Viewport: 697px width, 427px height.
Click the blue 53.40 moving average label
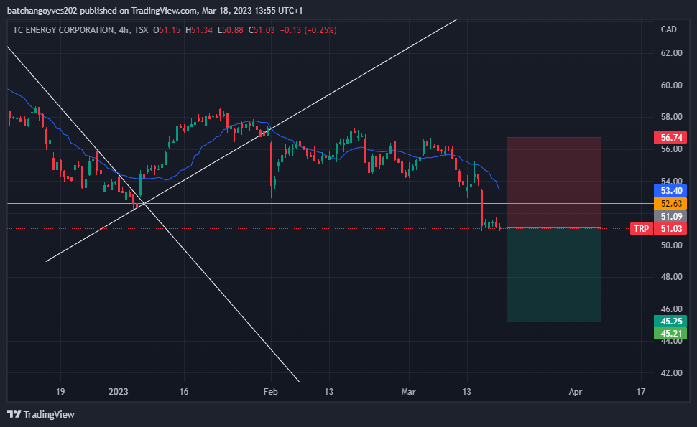click(x=670, y=191)
